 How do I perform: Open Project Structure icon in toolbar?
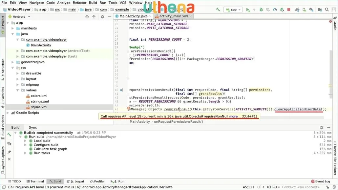[x=320, y=10]
